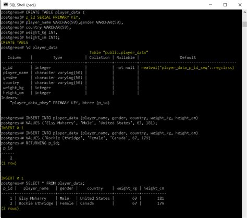This screenshot has width=247, height=218.
Task: Click the 'SELECT * FROM player_data;' command
Action: (x=55, y=184)
